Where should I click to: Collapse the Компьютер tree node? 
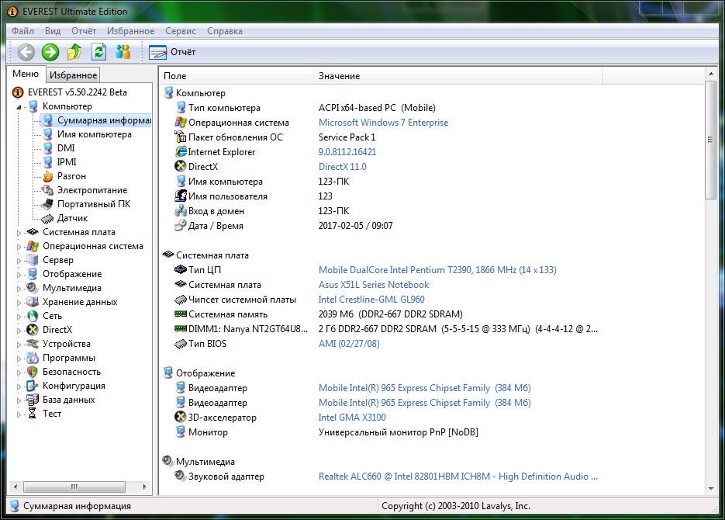(19, 107)
